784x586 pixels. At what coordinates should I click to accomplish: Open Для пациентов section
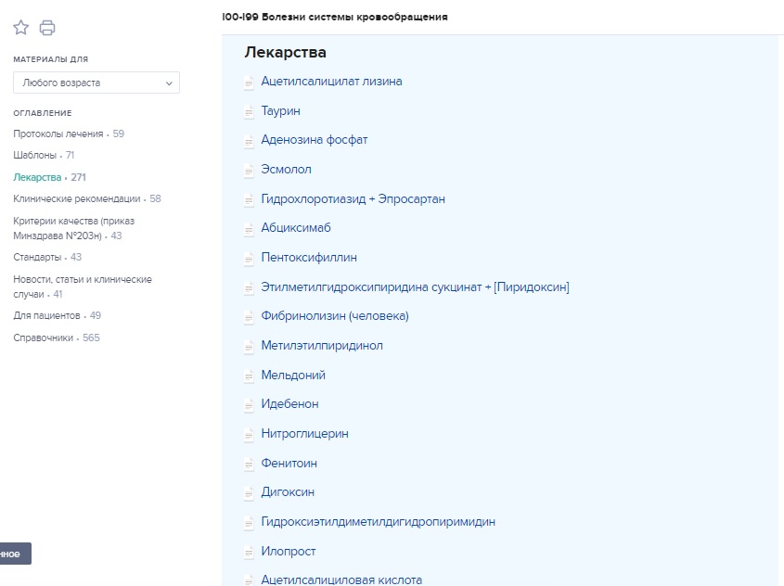[x=47, y=315]
